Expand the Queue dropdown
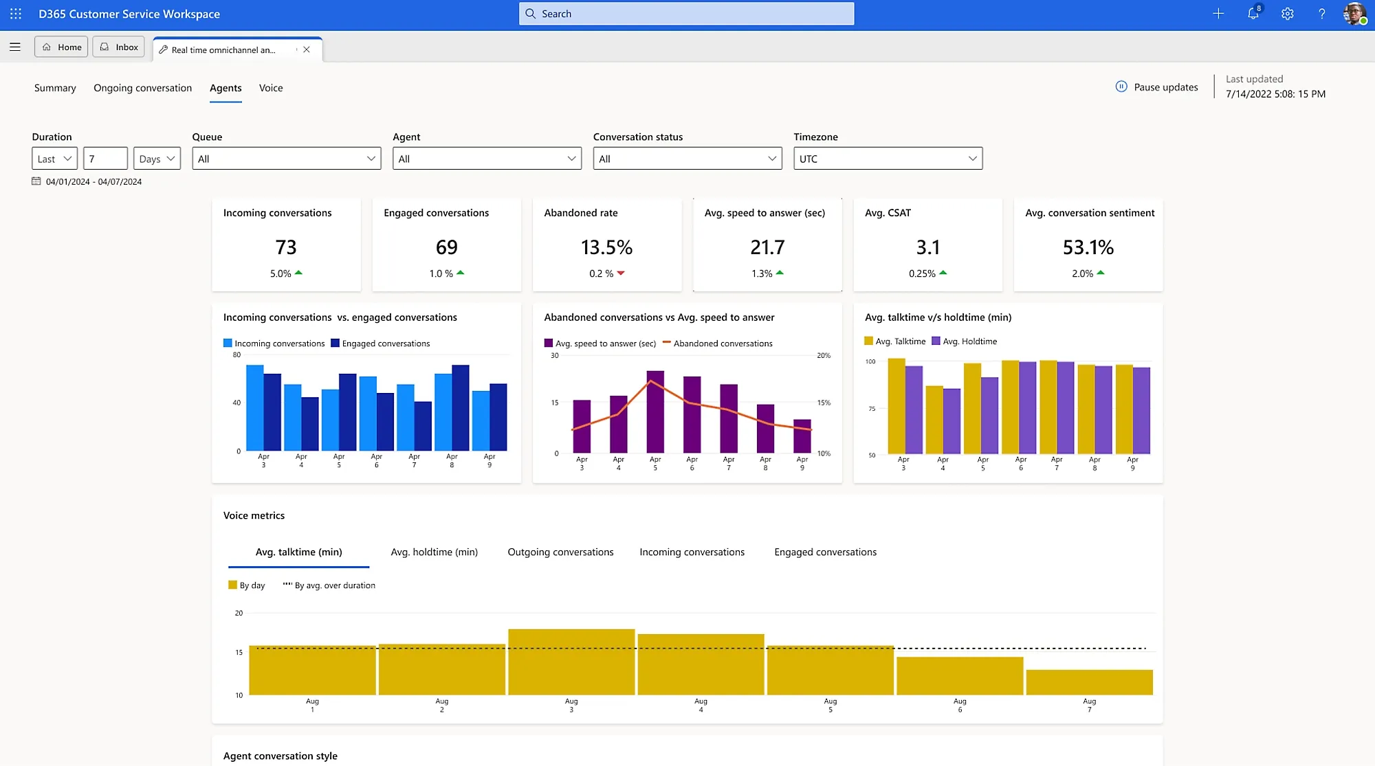Screen dimensions: 1375x766 (x=287, y=159)
